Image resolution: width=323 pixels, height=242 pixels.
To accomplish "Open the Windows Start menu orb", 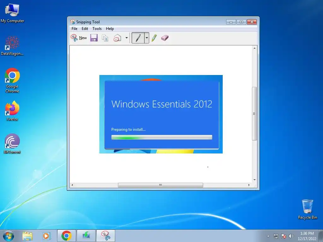I will point(9,236).
